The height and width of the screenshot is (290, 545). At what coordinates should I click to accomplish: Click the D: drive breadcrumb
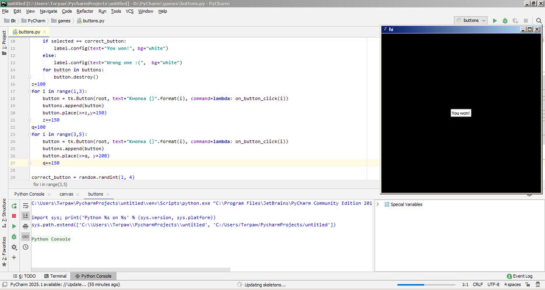point(10,20)
